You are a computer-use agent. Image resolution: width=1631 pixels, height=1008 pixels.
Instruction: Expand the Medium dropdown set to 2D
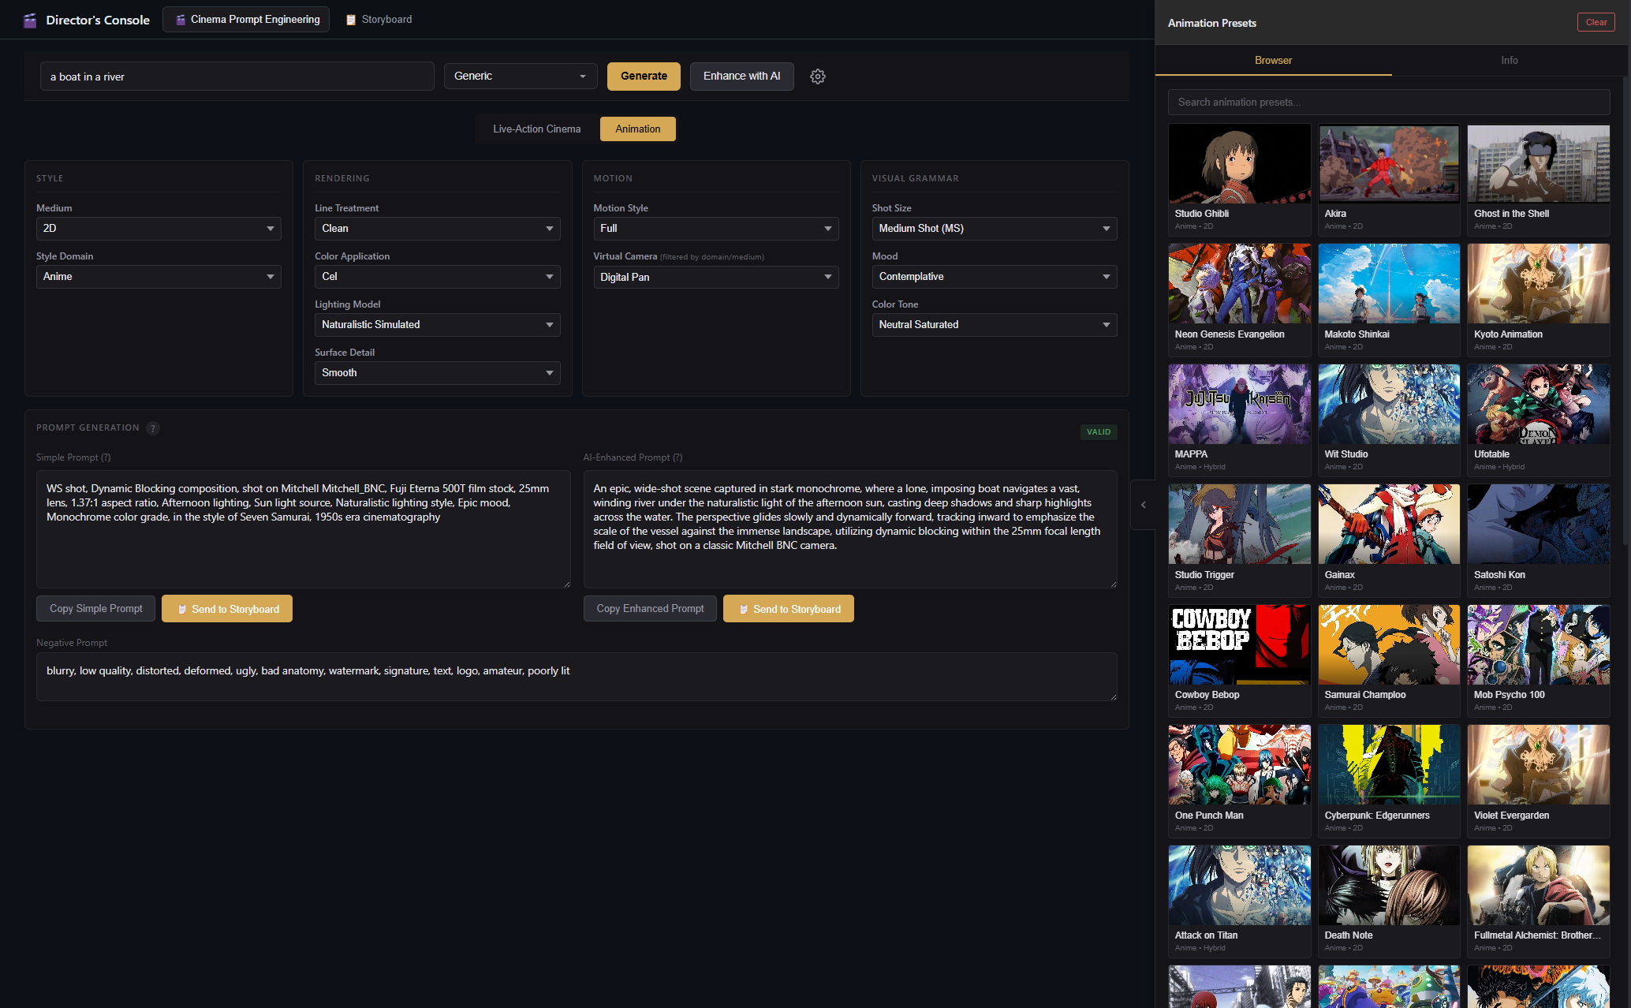(159, 229)
